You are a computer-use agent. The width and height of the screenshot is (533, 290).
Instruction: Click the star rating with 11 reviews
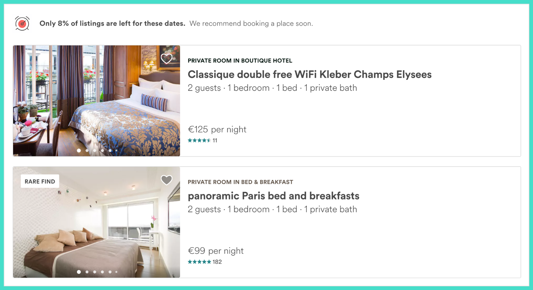(x=203, y=140)
